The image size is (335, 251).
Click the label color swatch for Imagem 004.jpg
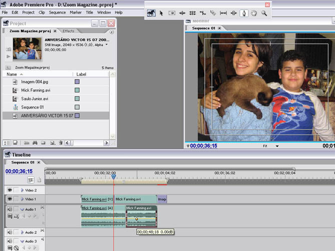tap(77, 81)
